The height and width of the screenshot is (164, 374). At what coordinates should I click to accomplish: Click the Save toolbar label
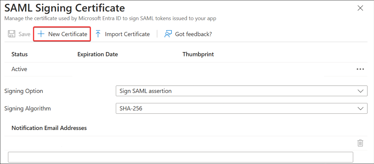[x=24, y=34]
